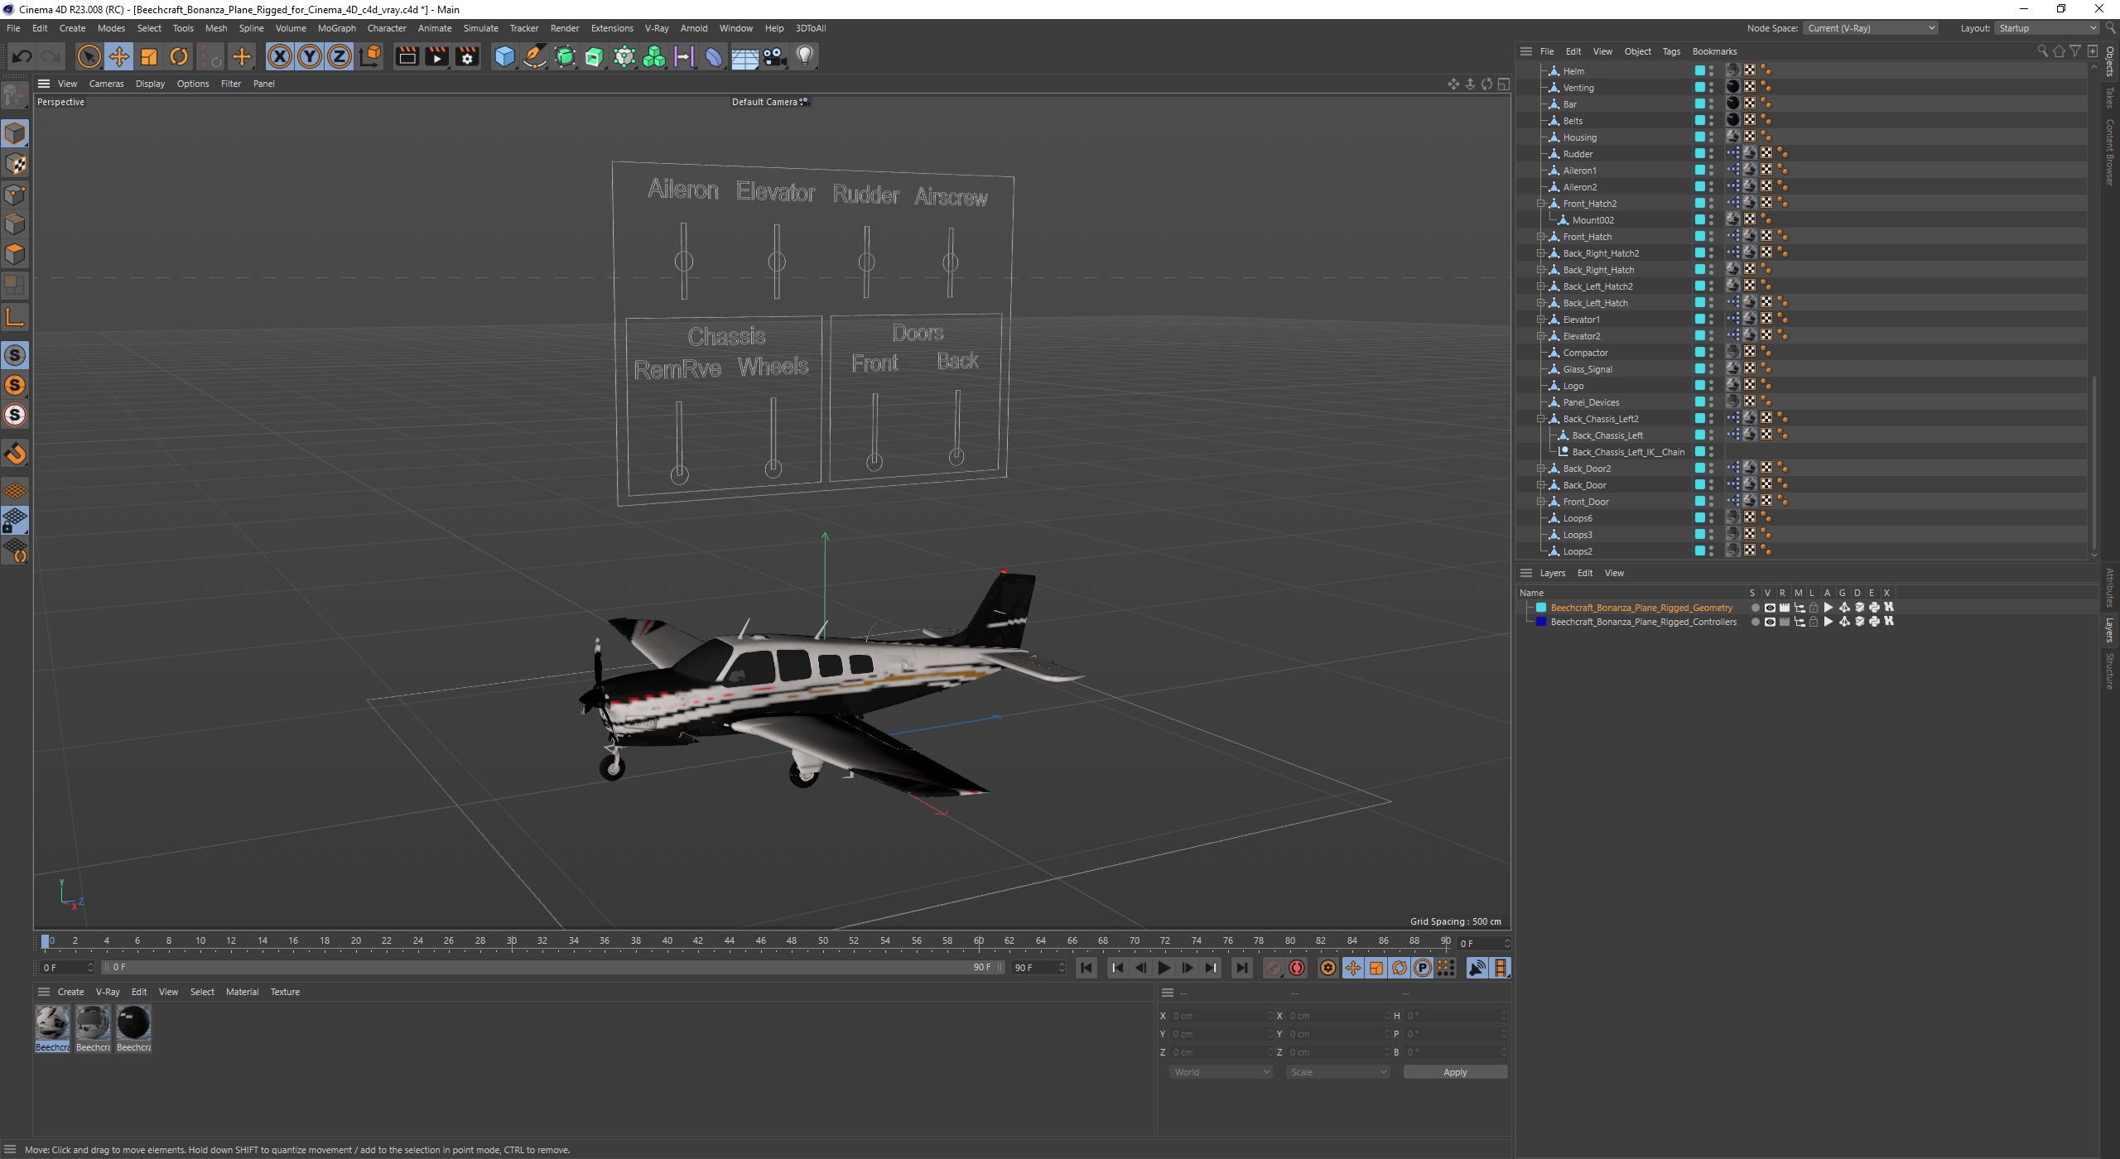Add a Camera object

coord(774,56)
